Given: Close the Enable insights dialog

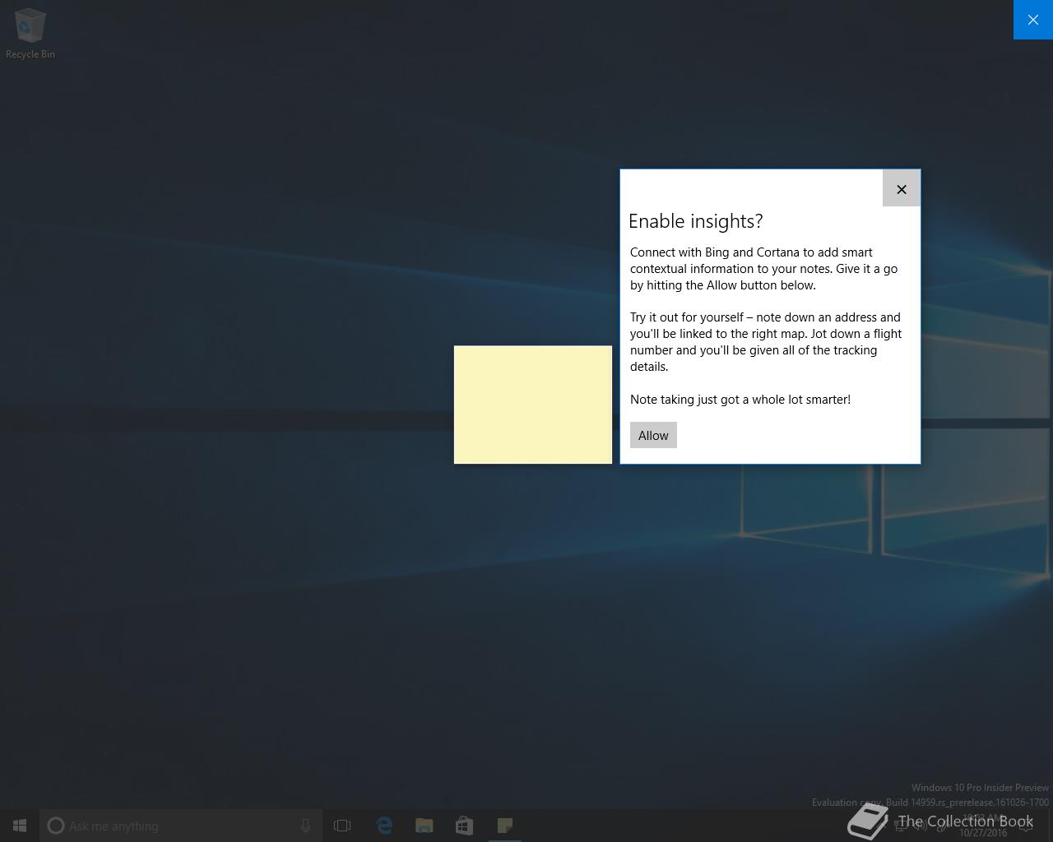Looking at the screenshot, I should click(902, 189).
